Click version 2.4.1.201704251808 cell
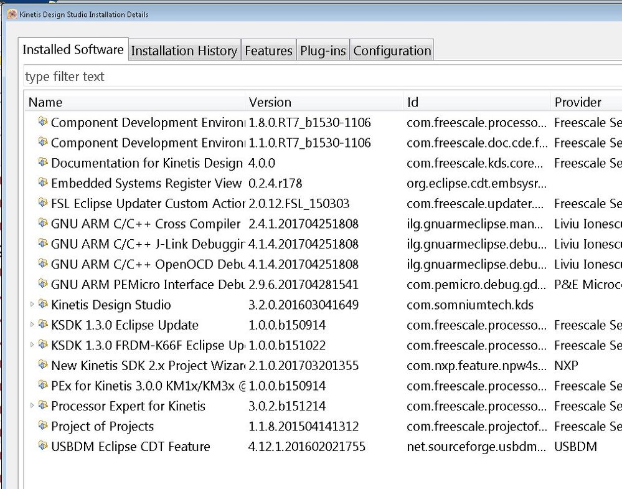 click(x=303, y=224)
